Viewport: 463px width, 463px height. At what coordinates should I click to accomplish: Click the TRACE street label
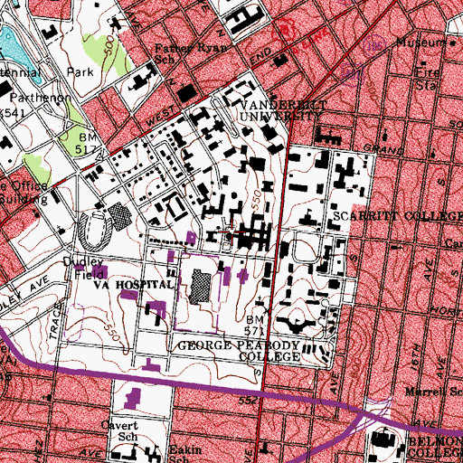click(56, 322)
